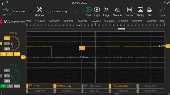Image resolution: width=170 pixels, height=95 pixels.
Task: Click the DSView logo icon
Action: (5, 3)
